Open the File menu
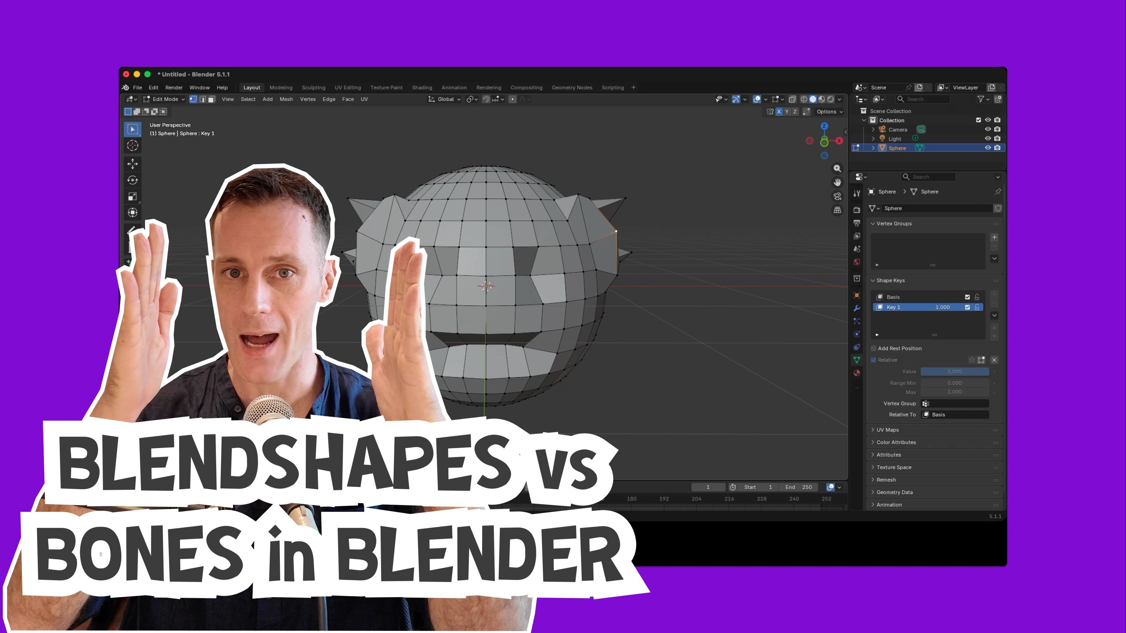The width and height of the screenshot is (1126, 633). click(137, 88)
